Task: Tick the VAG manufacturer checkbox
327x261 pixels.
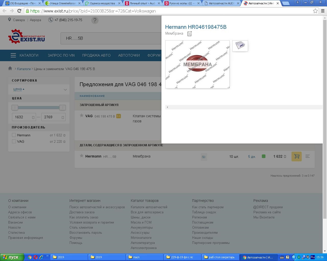Action: [14, 141]
